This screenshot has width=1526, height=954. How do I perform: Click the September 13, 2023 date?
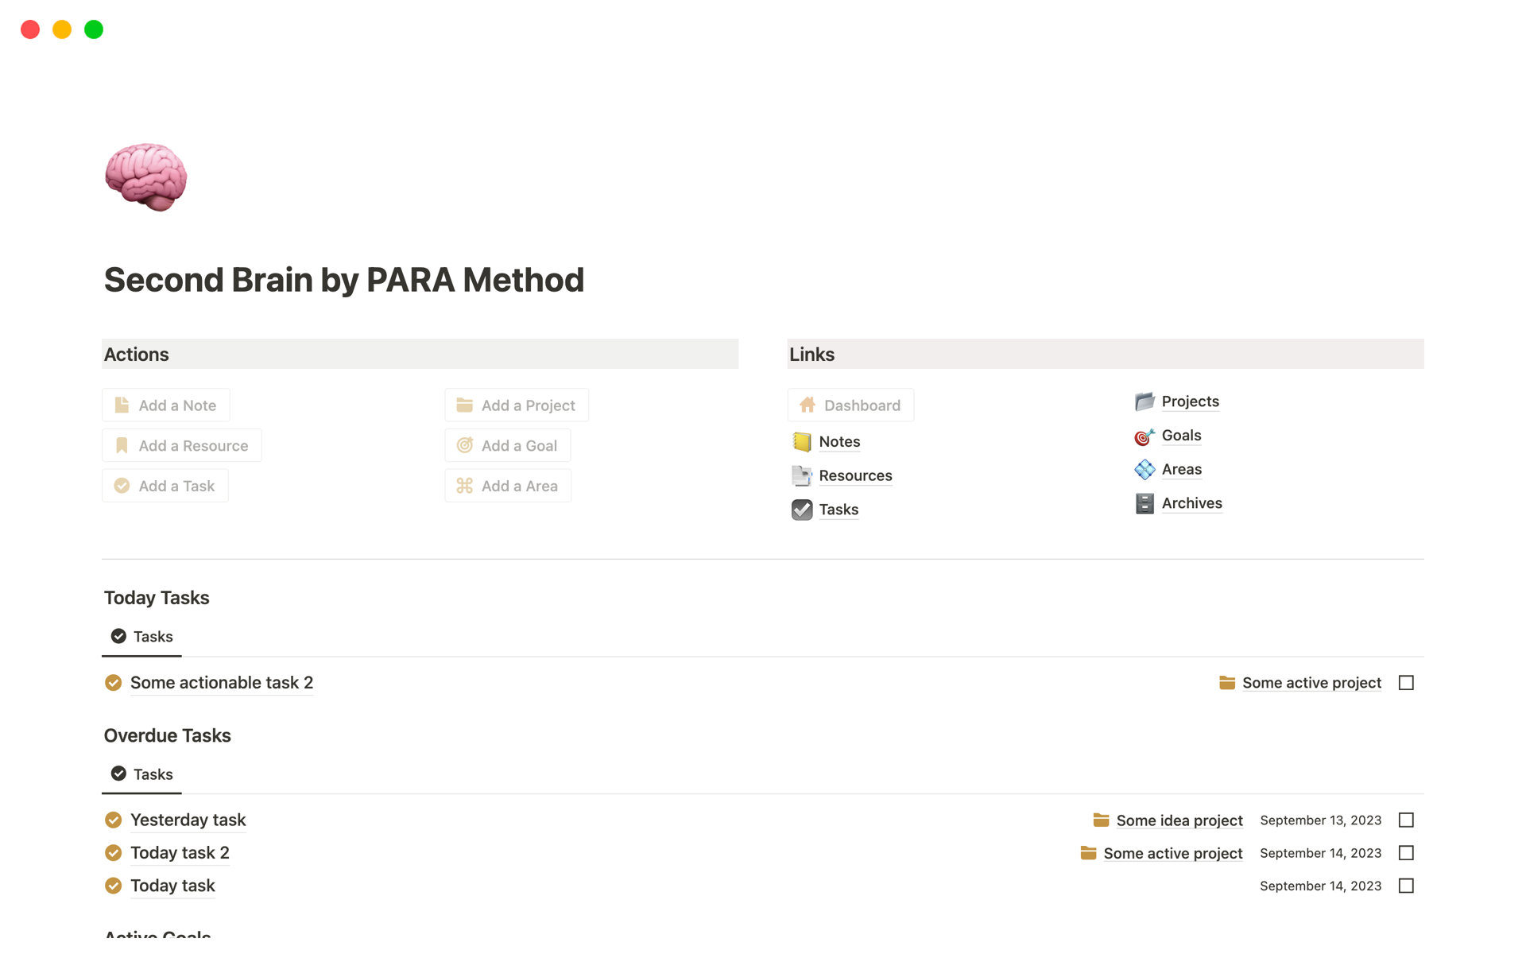coord(1320,820)
